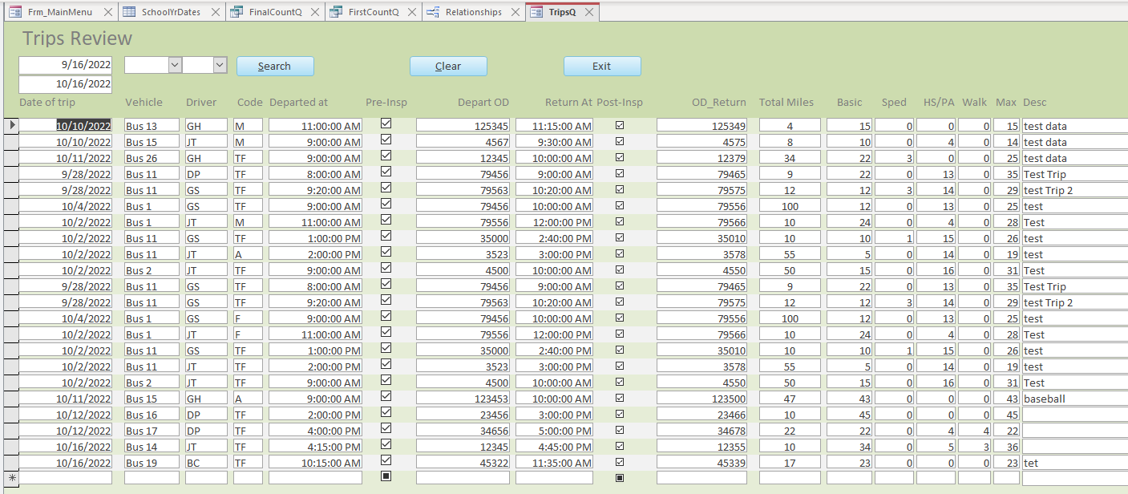The width and height of the screenshot is (1128, 494).
Task: Click the OD_Return value 45339
Action: pyautogui.click(x=702, y=462)
